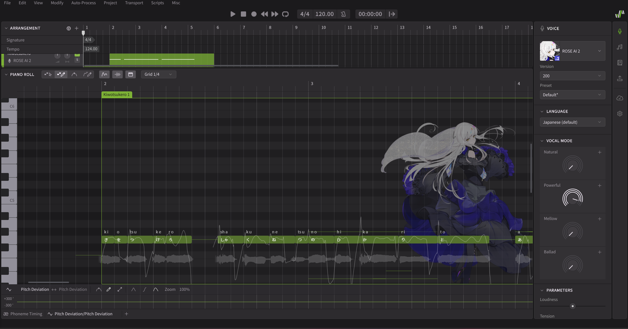Open the Voice panel microphone sidebar icon

(619, 31)
